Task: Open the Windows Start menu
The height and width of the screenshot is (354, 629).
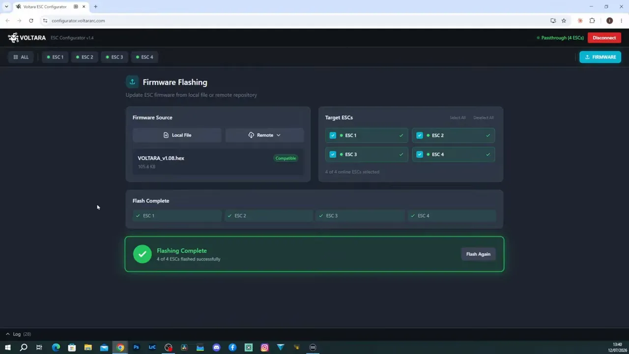Action: pos(7,348)
